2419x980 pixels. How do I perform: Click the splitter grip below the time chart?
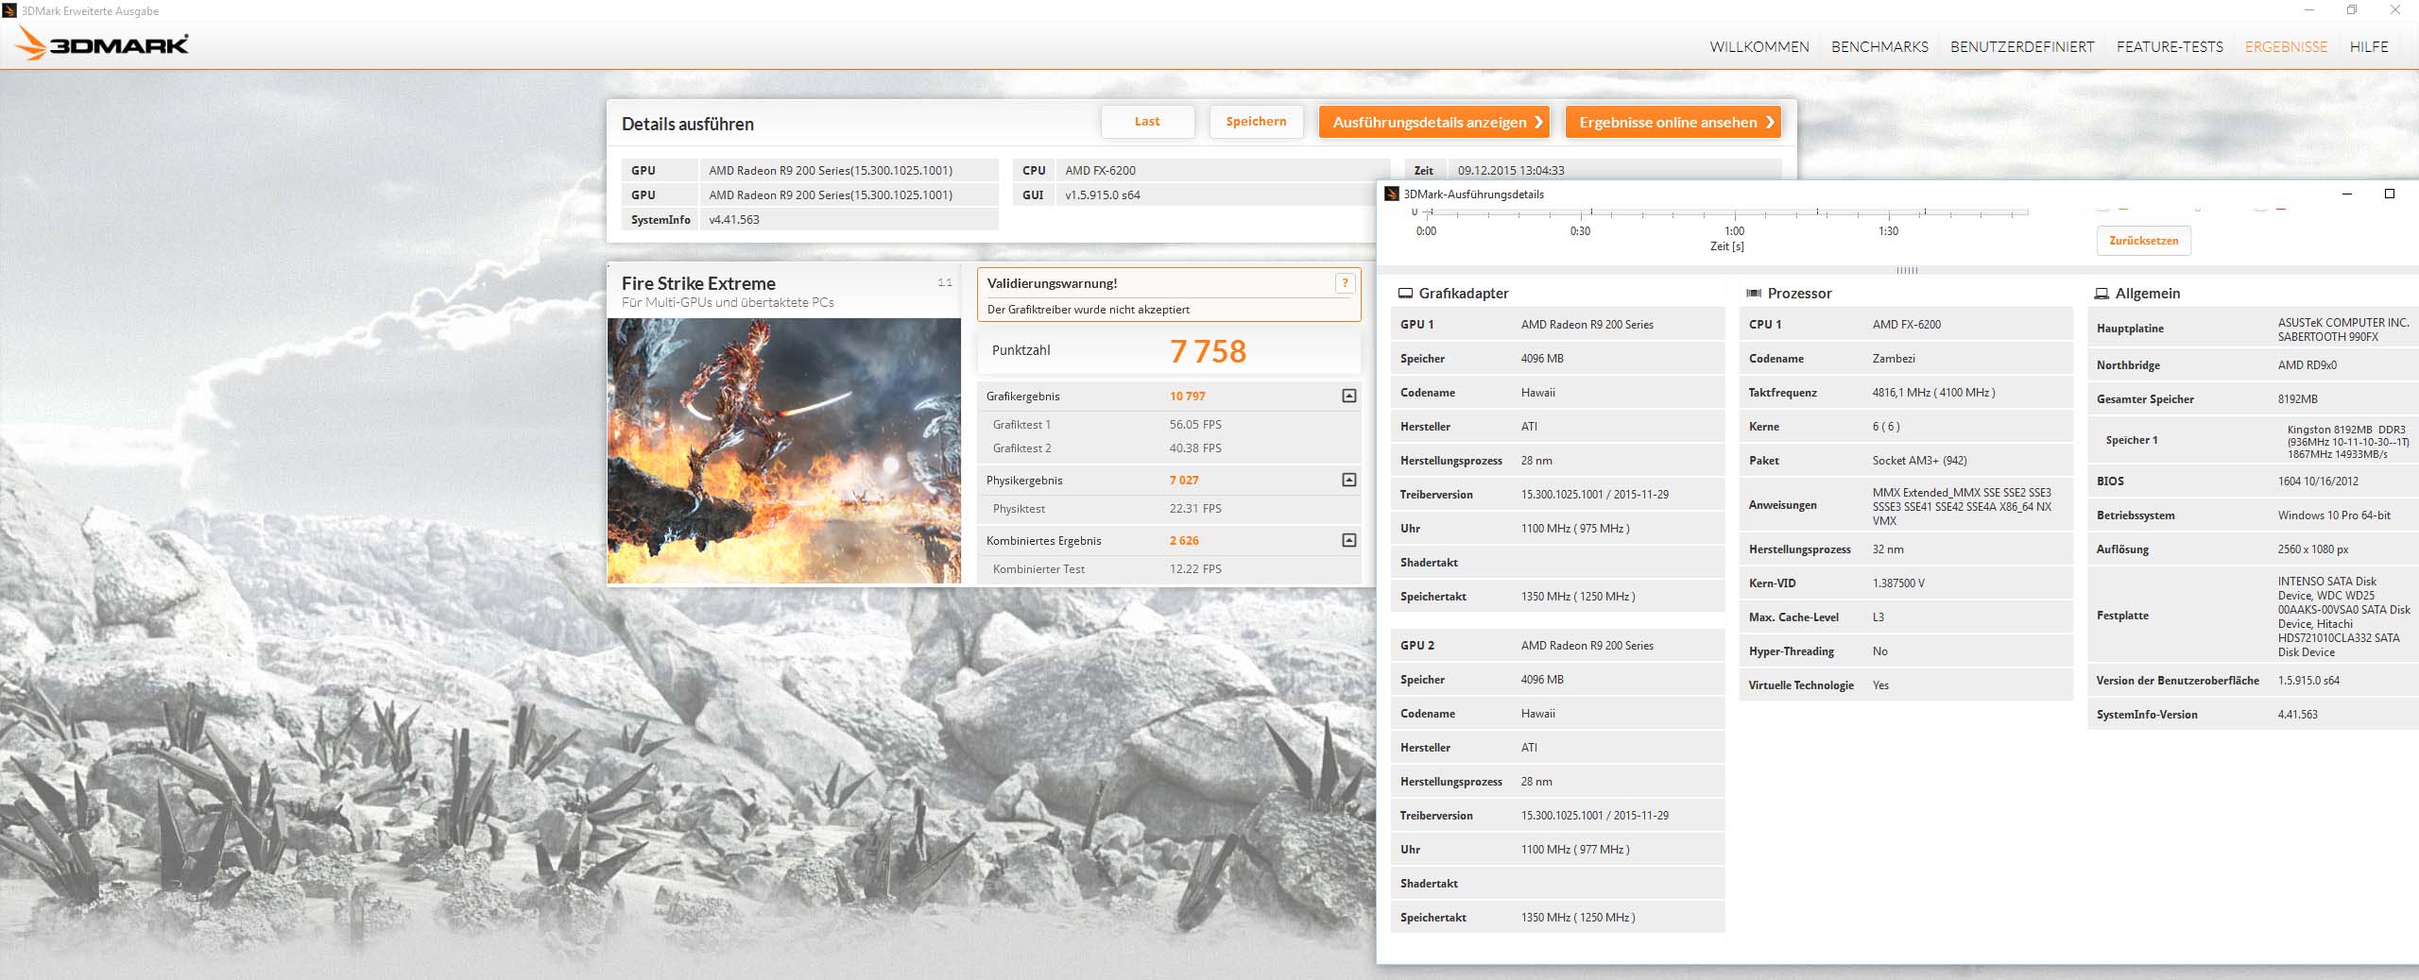pos(1907,271)
